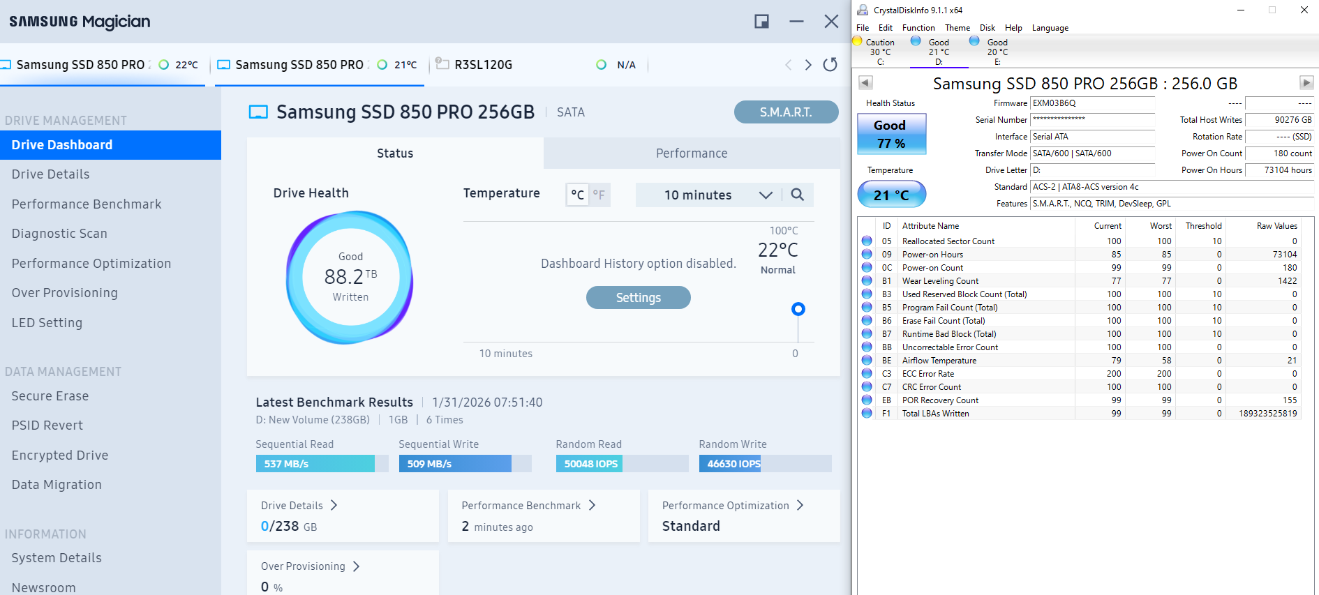Image resolution: width=1319 pixels, height=595 pixels.
Task: Expand the Drive Details card chevron
Action: coord(334,505)
